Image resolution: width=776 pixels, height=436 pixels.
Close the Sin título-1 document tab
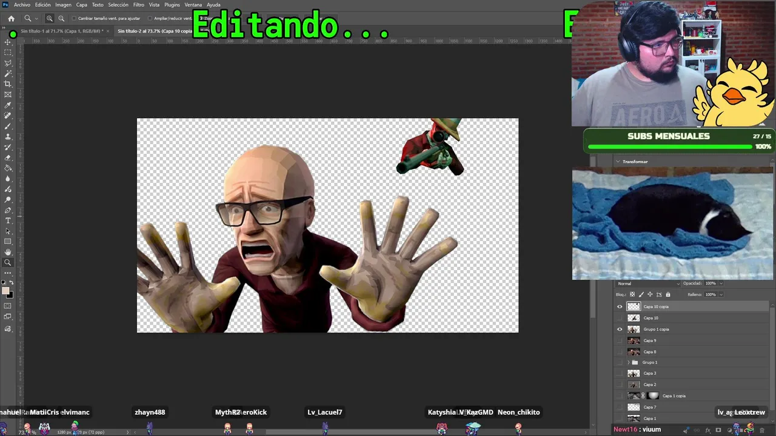point(108,31)
